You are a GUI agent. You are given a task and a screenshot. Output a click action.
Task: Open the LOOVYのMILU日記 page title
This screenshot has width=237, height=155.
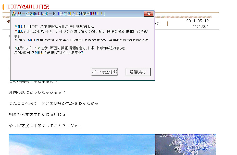(28, 7)
